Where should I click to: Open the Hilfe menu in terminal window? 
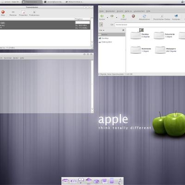(22, 58)
